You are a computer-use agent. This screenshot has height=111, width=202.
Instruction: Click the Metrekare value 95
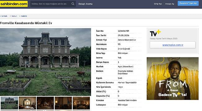point(119,44)
